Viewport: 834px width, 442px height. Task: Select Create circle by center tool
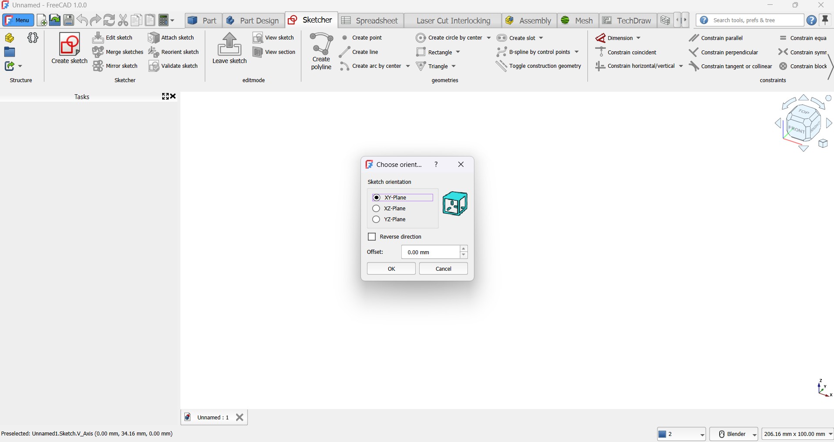tap(450, 38)
